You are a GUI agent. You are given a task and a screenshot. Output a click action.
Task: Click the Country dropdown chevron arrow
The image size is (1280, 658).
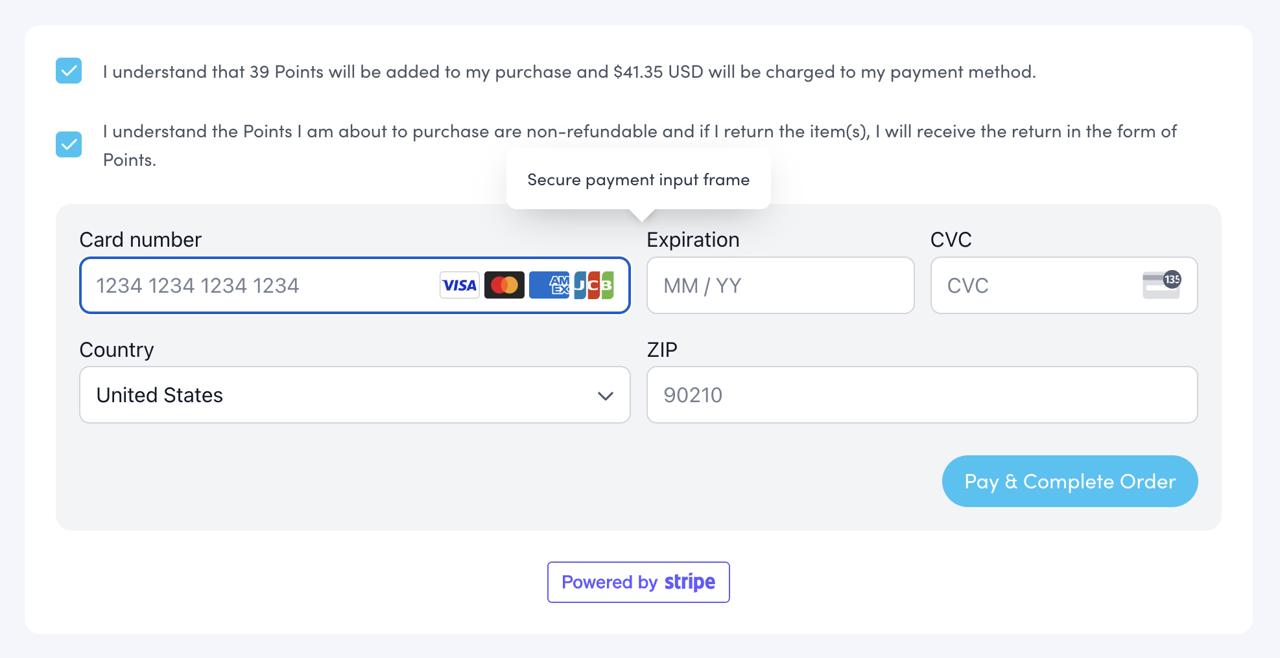[x=605, y=396]
